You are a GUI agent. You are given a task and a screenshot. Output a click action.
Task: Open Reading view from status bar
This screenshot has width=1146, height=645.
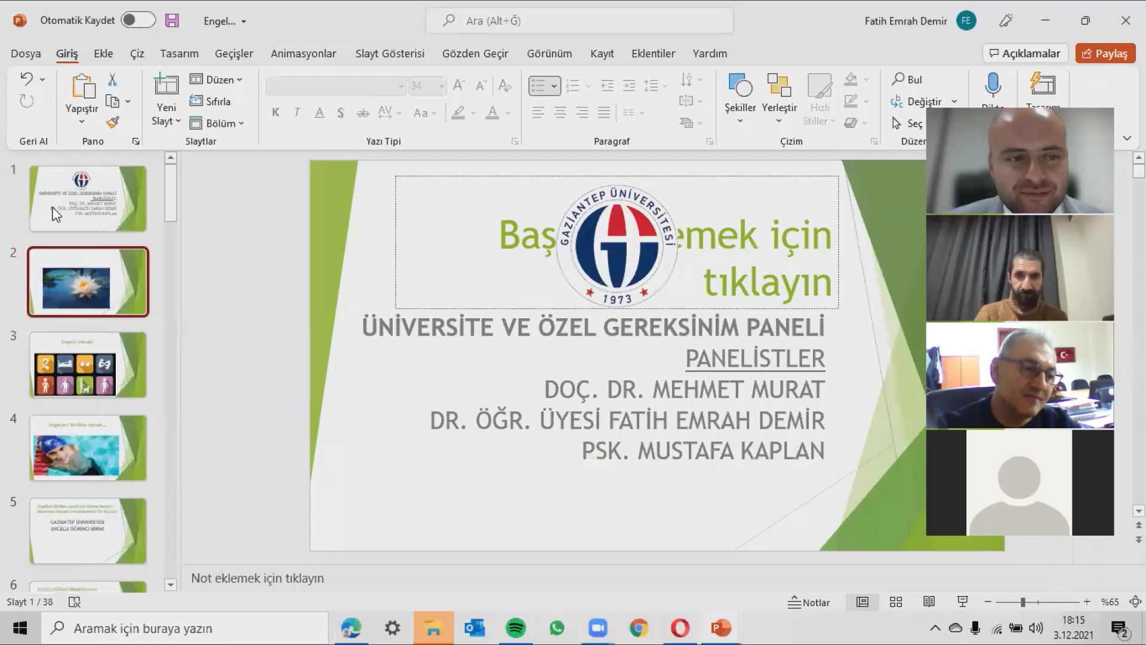pos(929,602)
